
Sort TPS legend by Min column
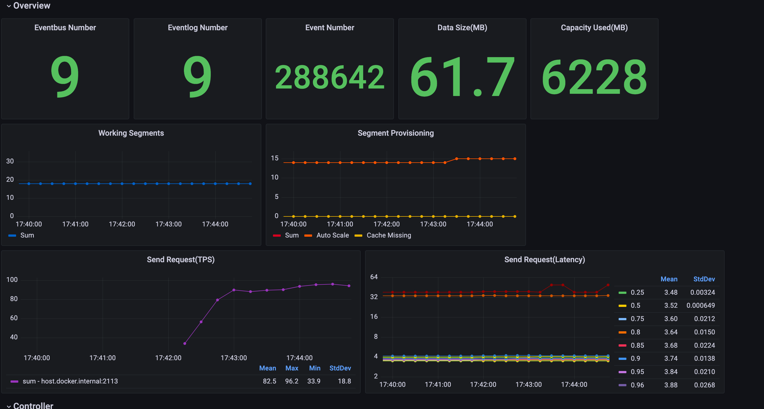pos(315,368)
